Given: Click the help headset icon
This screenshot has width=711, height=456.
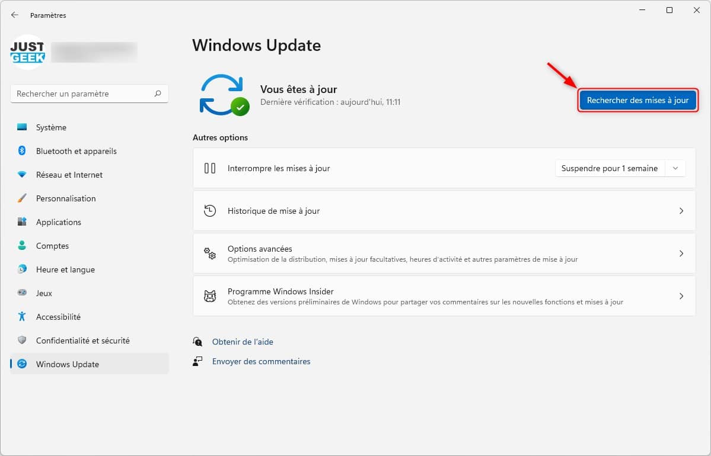Looking at the screenshot, I should [197, 342].
